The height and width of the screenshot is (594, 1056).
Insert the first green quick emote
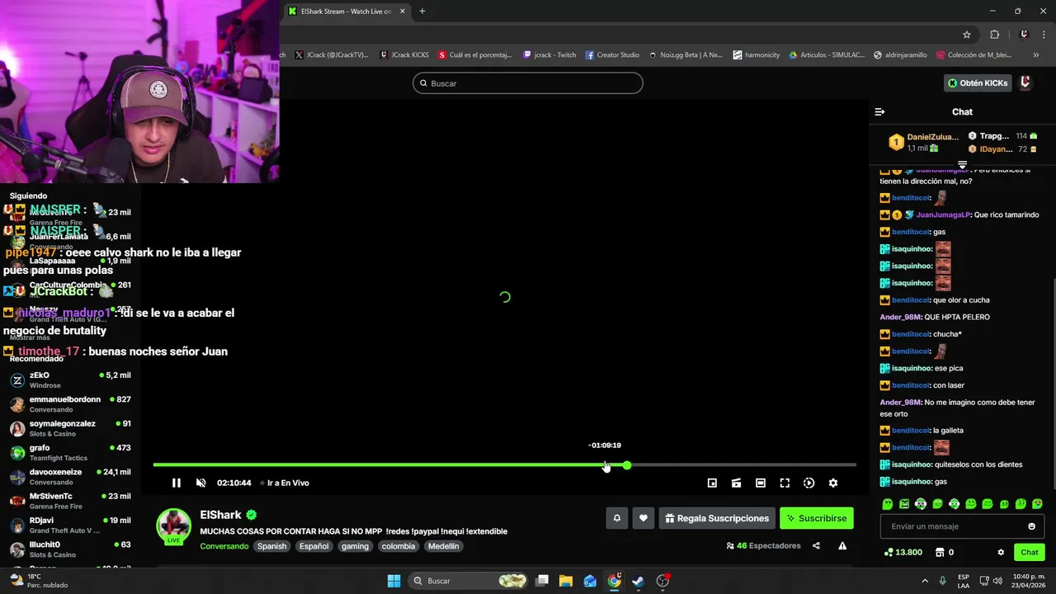[888, 503]
